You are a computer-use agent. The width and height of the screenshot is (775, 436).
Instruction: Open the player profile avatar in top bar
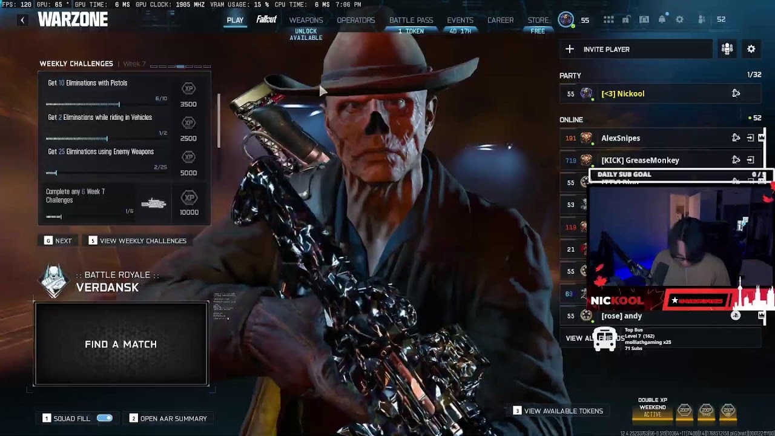566,19
